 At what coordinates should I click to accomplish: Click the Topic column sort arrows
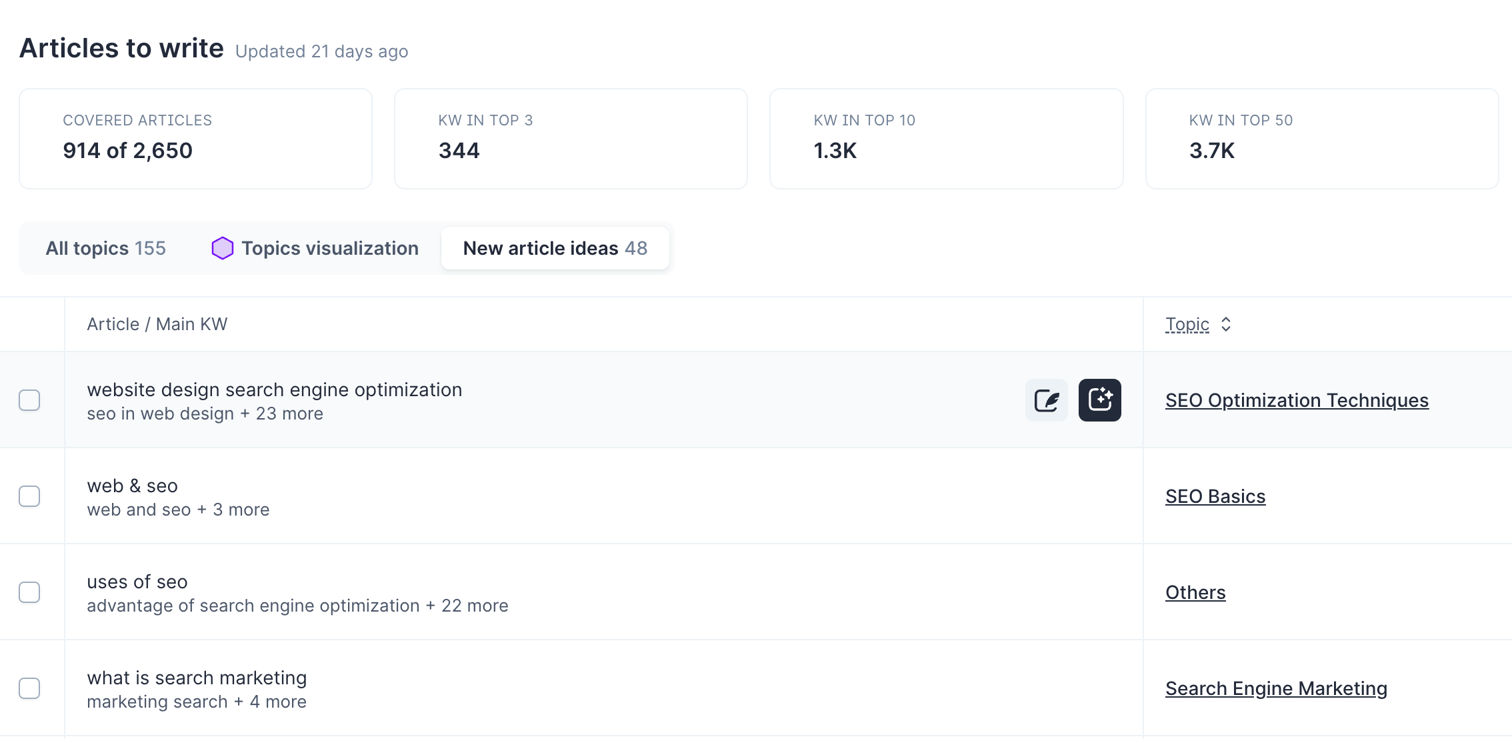tap(1226, 324)
